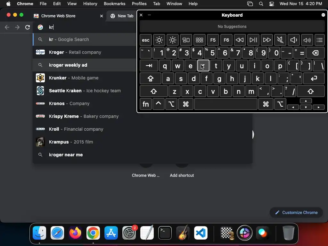This screenshot has width=328, height=246.
Task: Open the keyboard panel options circle button
Action: pyautogui.click(x=323, y=15)
